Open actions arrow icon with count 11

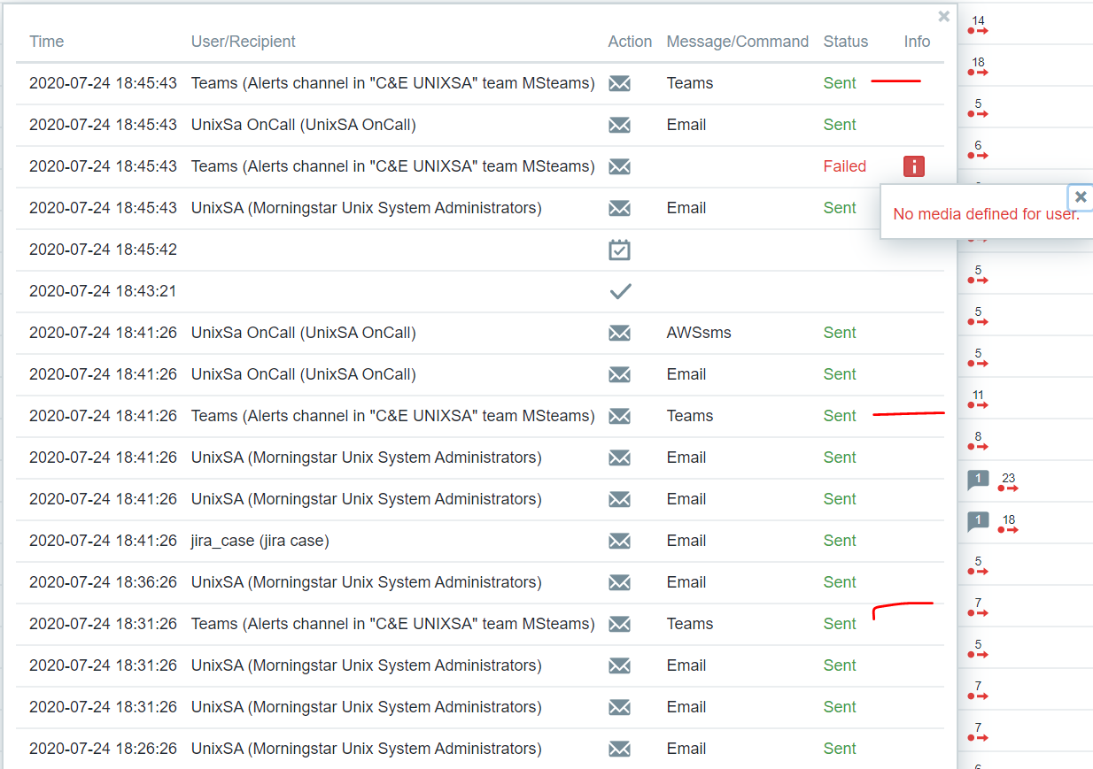(x=978, y=404)
